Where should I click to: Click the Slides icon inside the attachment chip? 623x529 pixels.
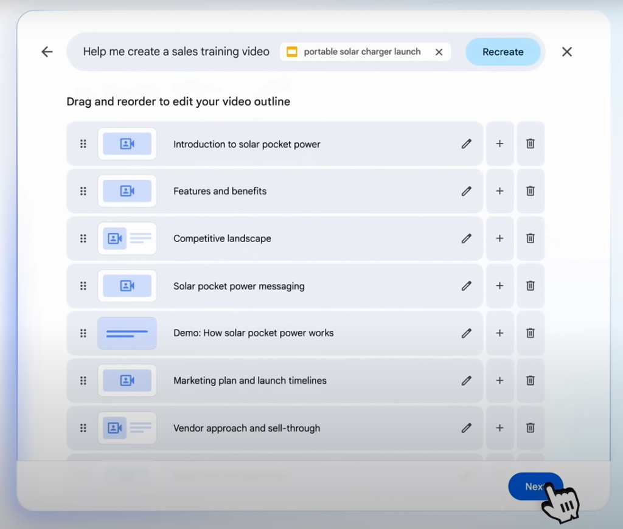click(292, 52)
